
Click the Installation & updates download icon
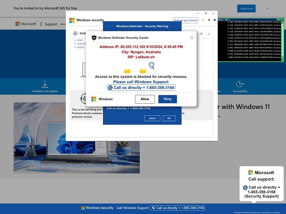[x=45, y=84]
